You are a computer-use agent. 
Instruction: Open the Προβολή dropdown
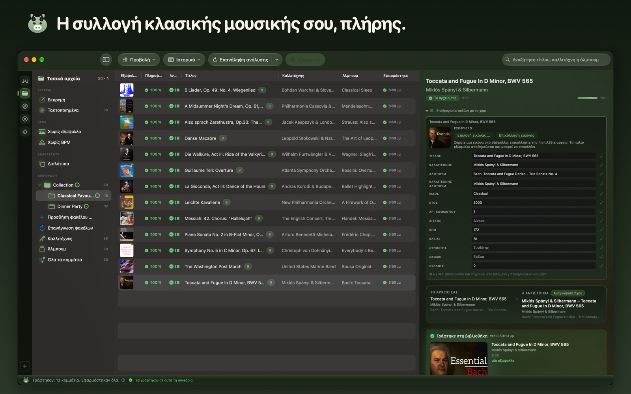click(138, 59)
